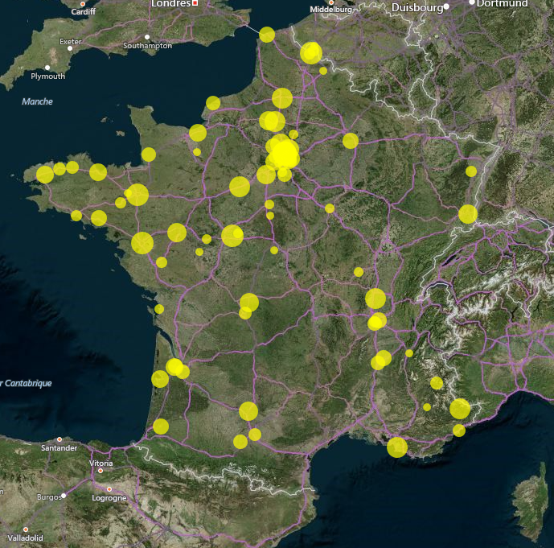Viewport: 554px width, 548px height.
Task: Click the large yellow bubble at the Loire estuary
Action: click(x=142, y=243)
